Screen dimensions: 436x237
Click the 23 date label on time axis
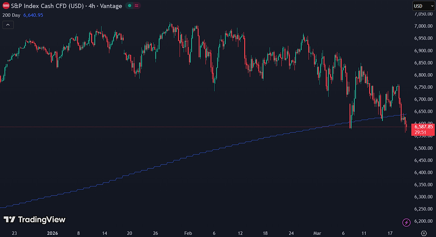coord(14,233)
